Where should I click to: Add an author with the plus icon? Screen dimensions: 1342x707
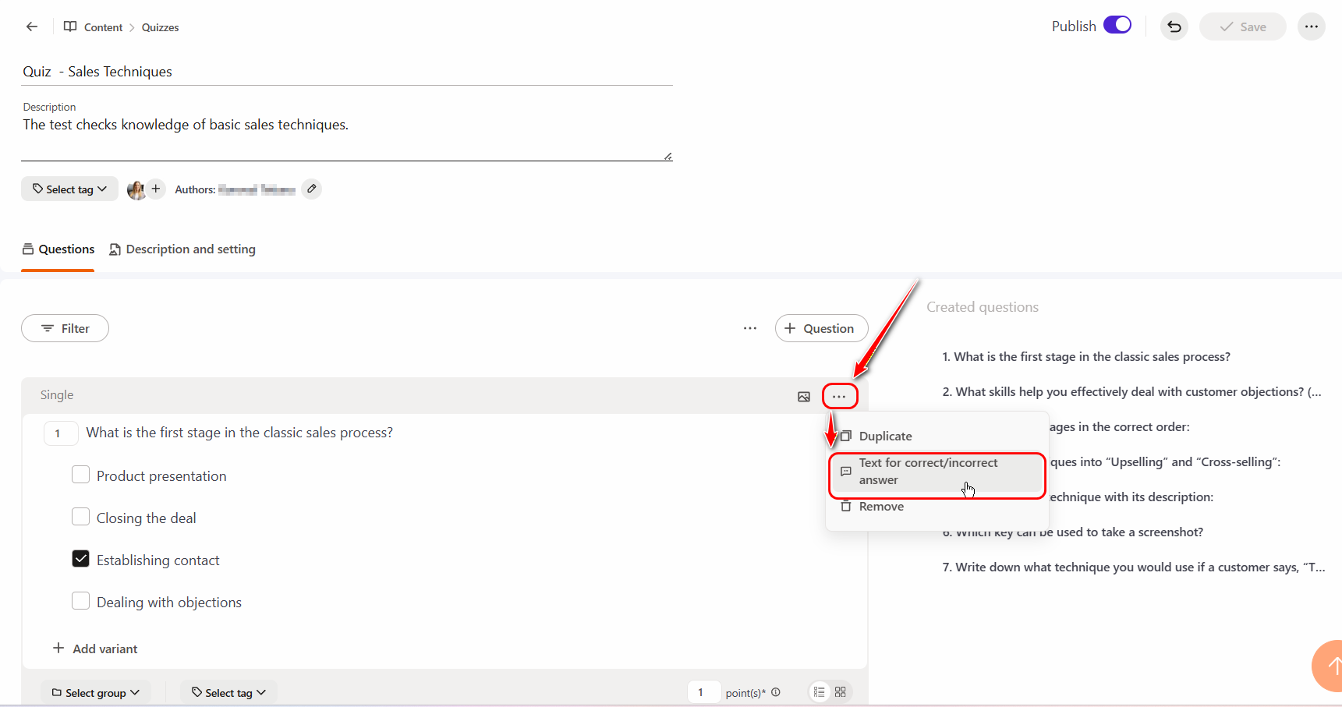(x=156, y=189)
